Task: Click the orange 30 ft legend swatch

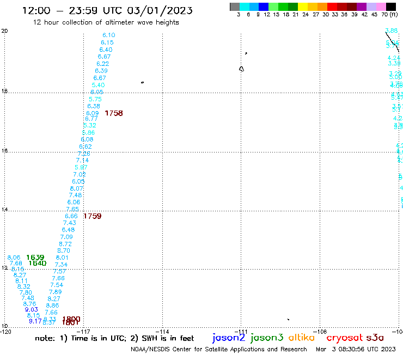Action: (322, 7)
